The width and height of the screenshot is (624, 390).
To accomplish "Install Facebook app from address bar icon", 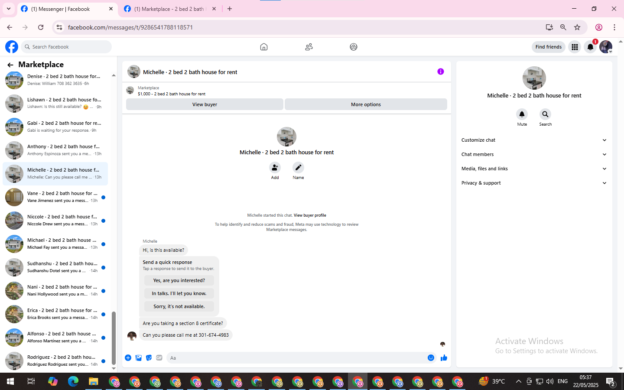I will click(x=549, y=27).
